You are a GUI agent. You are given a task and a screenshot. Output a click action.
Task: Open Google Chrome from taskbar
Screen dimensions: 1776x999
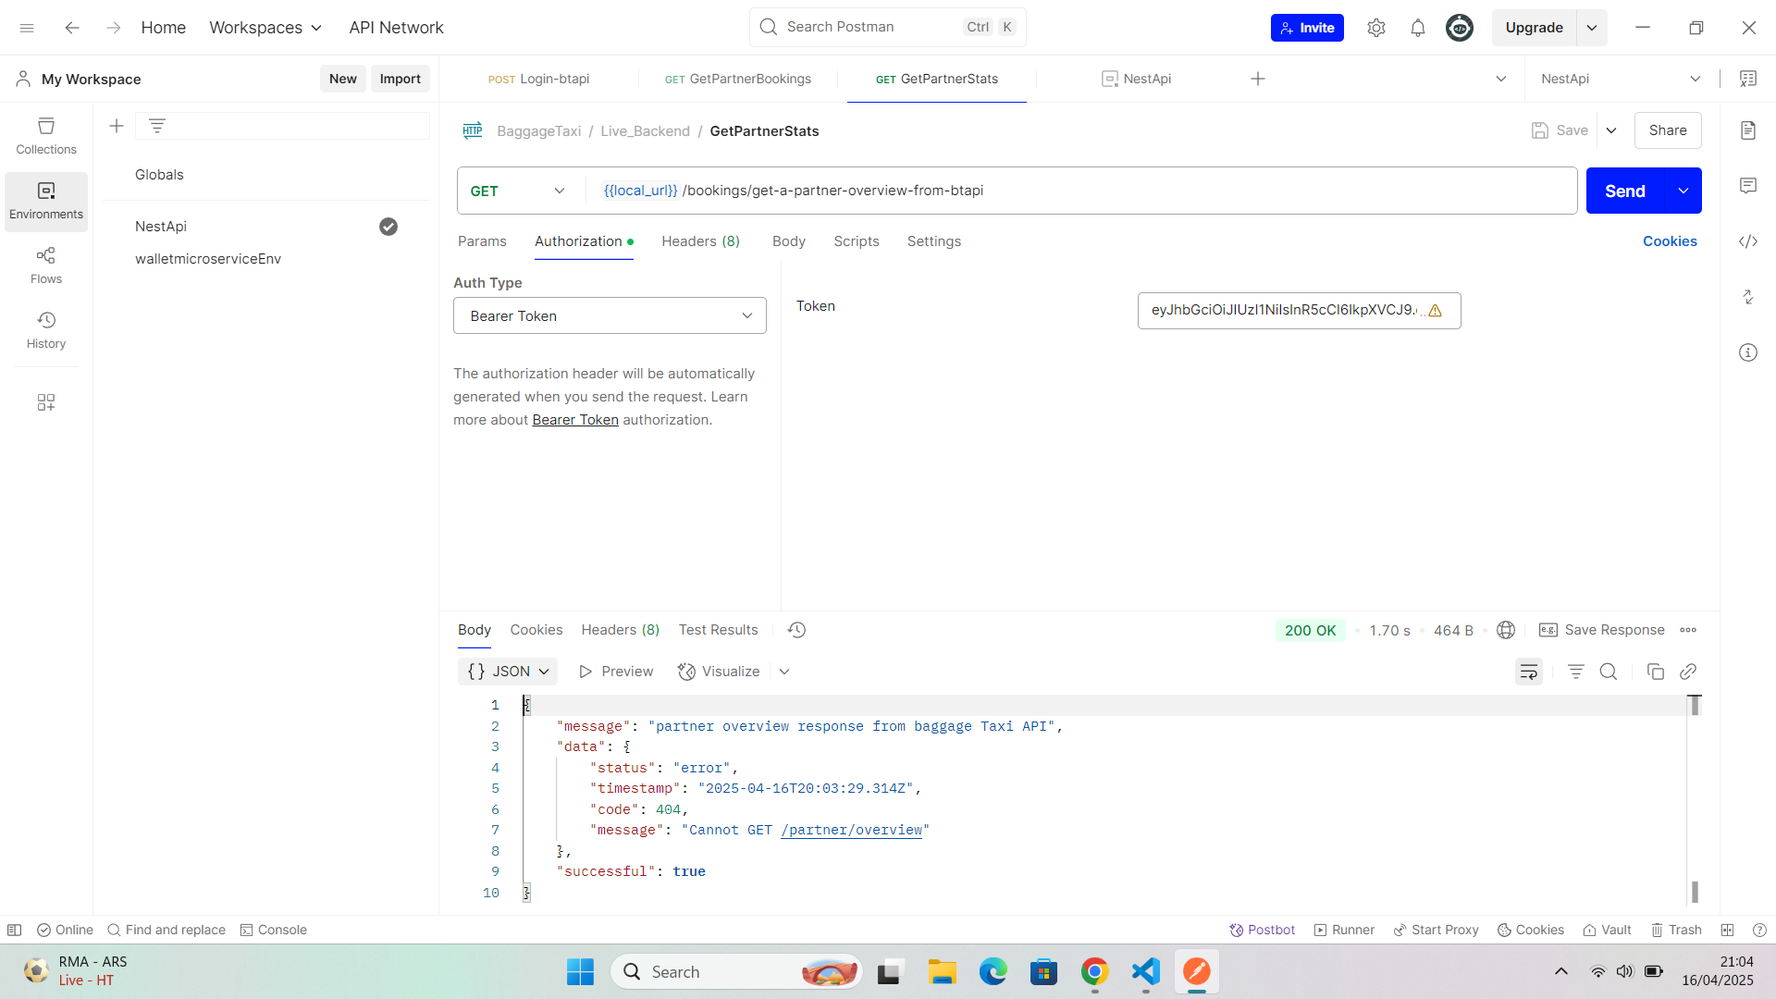(1095, 971)
